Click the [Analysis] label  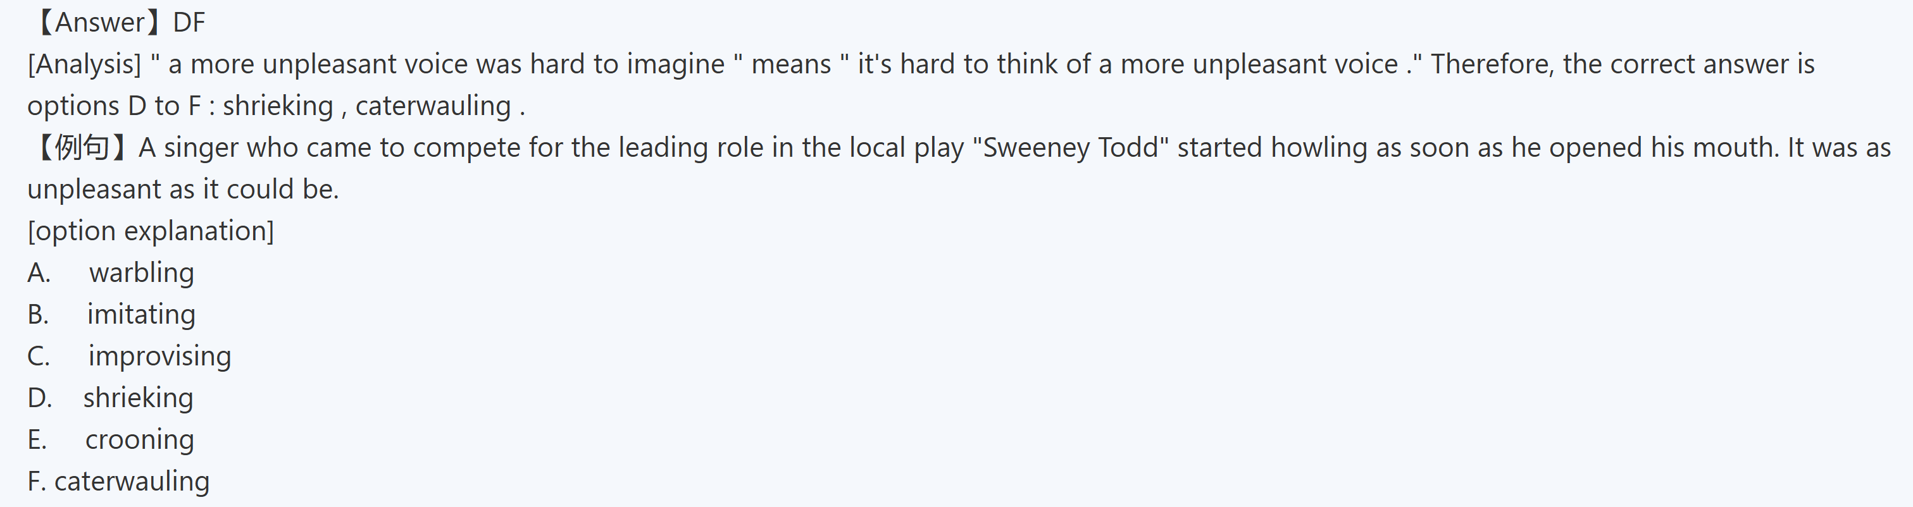[x=84, y=64]
